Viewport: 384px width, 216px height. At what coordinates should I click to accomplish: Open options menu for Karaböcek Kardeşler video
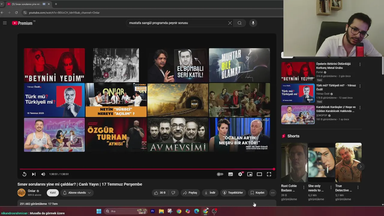(360, 108)
